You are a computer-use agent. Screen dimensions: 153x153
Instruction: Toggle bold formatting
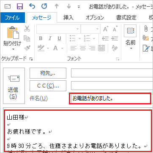pyautogui.click(x=41, y=38)
